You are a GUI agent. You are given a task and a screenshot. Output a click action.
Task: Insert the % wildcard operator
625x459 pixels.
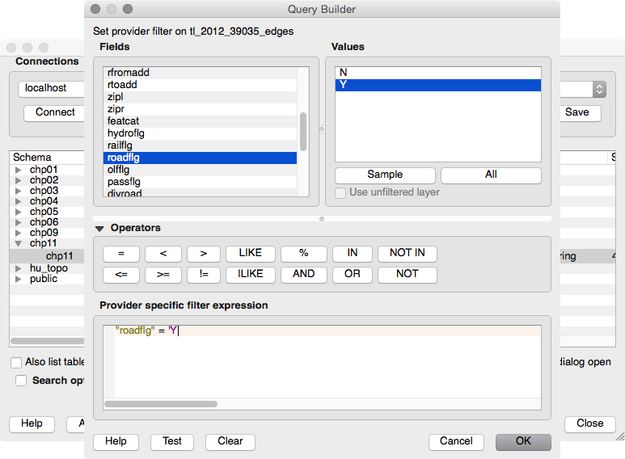point(303,253)
